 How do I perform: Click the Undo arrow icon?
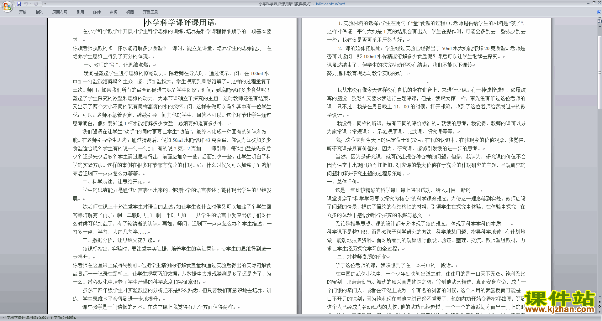click(26, 4)
